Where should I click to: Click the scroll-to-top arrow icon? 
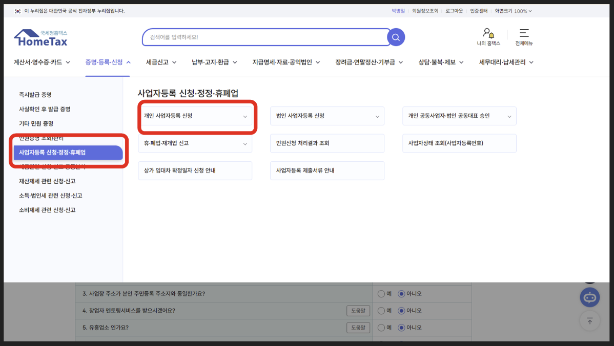click(x=589, y=321)
